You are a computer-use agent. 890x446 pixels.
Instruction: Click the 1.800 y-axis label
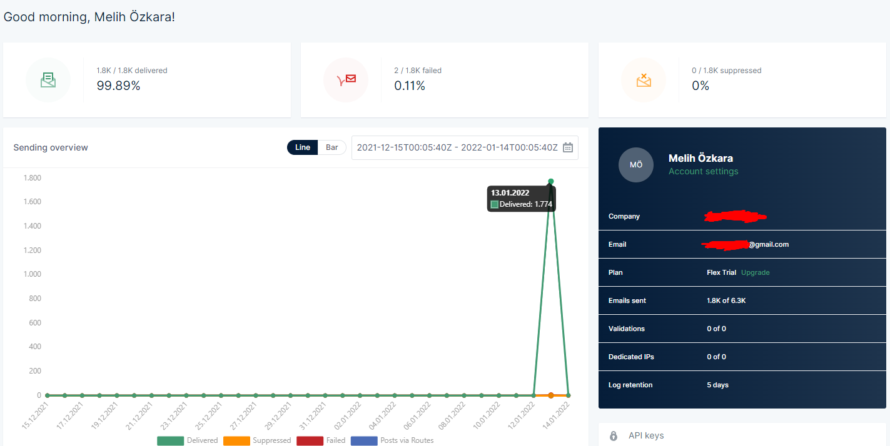[x=32, y=178]
